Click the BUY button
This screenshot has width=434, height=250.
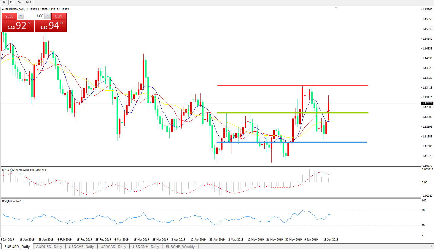coord(59,16)
